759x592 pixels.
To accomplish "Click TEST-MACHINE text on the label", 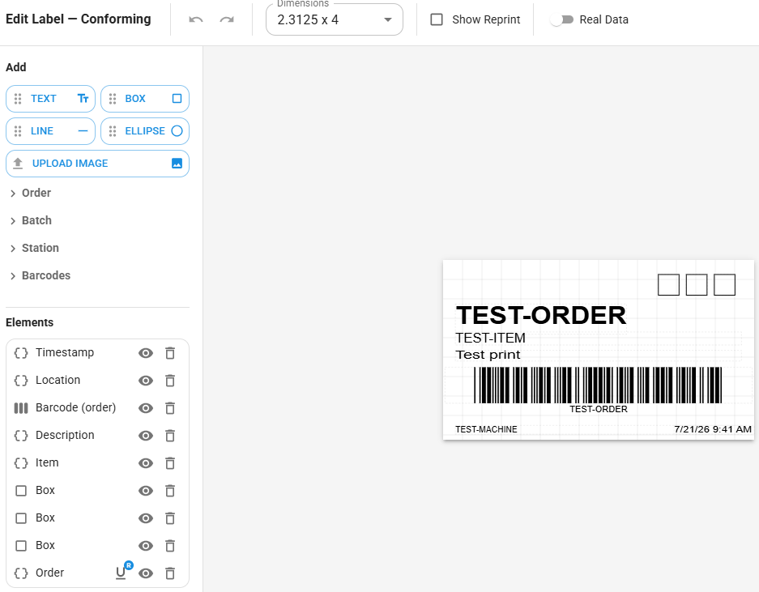I will (x=486, y=429).
